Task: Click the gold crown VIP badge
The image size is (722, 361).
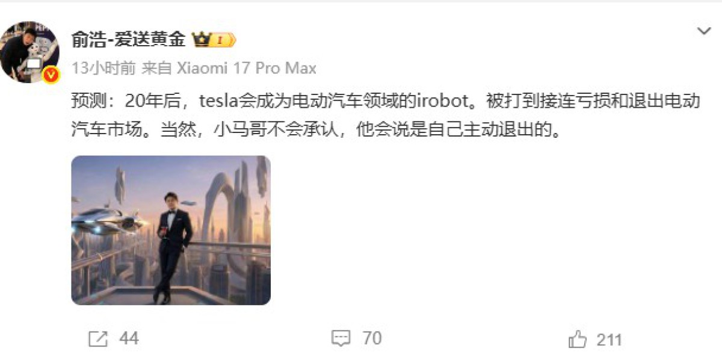Action: coord(201,40)
